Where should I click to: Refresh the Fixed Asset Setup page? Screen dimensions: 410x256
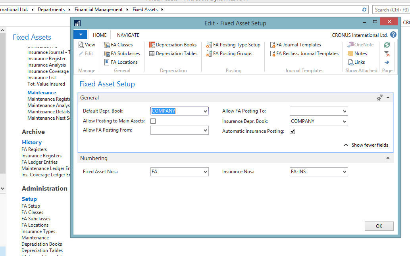pos(386,45)
